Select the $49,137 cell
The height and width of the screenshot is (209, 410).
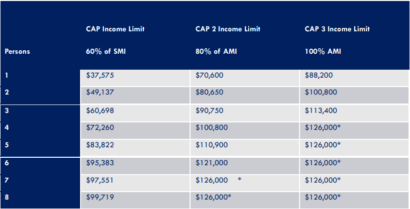(101, 92)
